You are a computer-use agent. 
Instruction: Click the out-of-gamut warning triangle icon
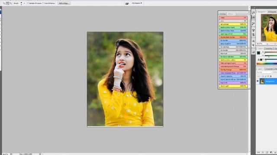(259, 60)
